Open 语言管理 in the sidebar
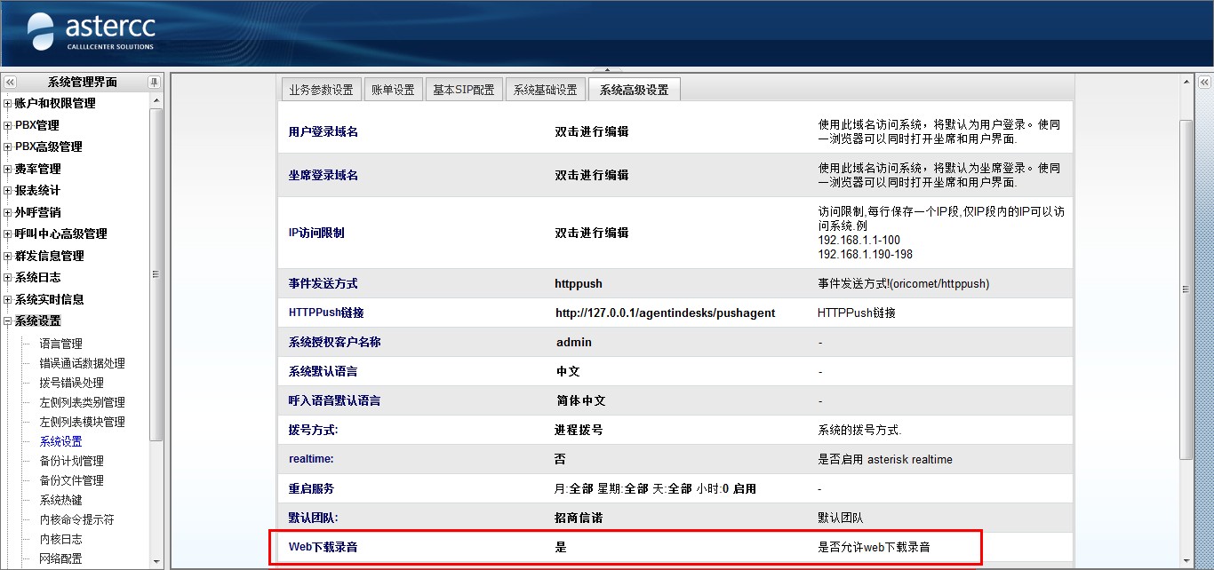Image resolution: width=1214 pixels, height=570 pixels. tap(61, 344)
